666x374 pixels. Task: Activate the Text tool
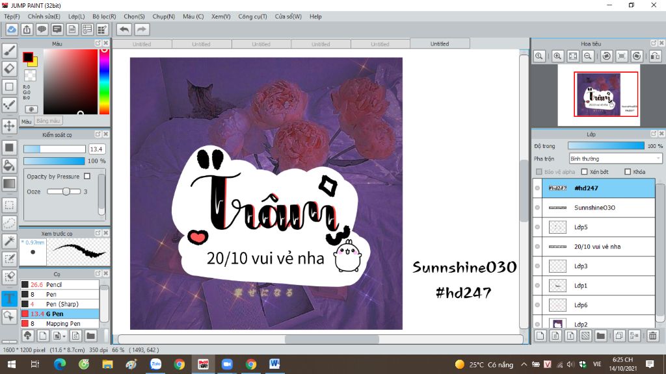click(x=9, y=299)
